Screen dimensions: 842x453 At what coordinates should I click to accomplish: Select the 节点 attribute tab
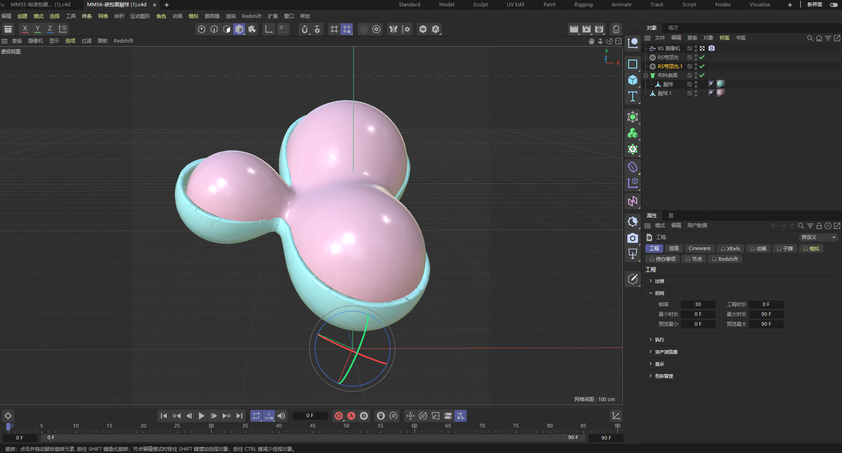pyautogui.click(x=694, y=259)
